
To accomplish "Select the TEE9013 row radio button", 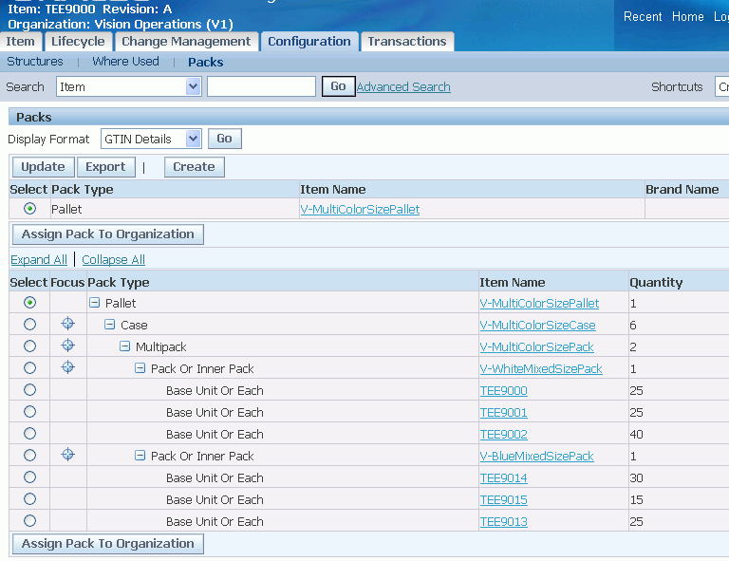I will click(x=29, y=520).
